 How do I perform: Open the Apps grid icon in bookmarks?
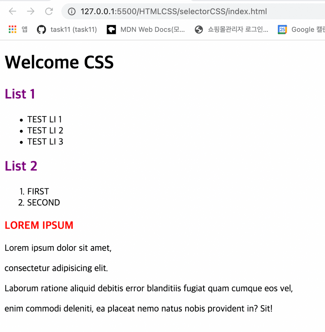click(x=13, y=30)
